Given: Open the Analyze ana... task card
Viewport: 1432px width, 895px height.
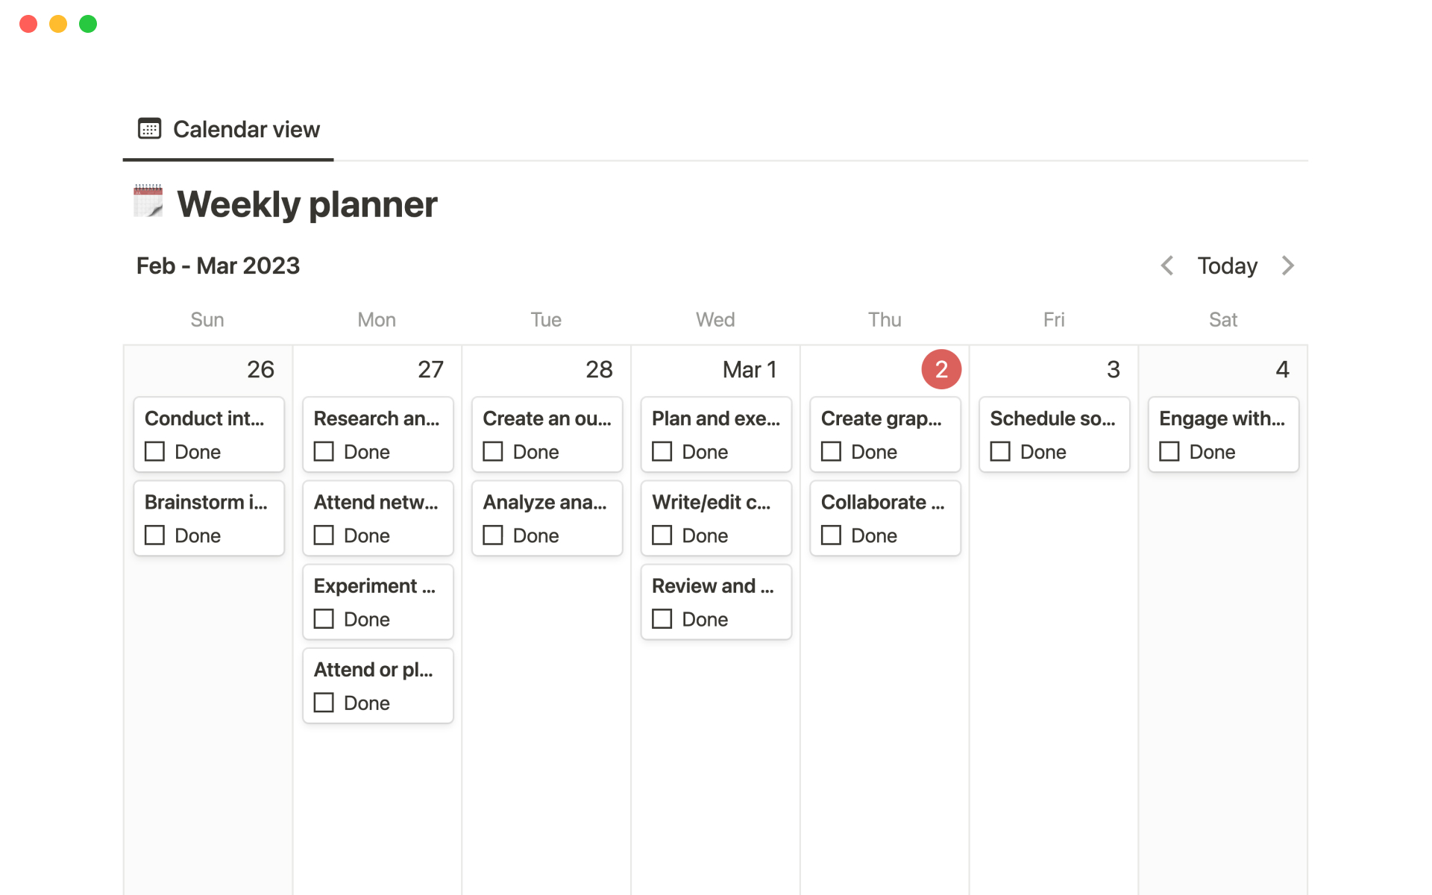Looking at the screenshot, I should pos(545,503).
